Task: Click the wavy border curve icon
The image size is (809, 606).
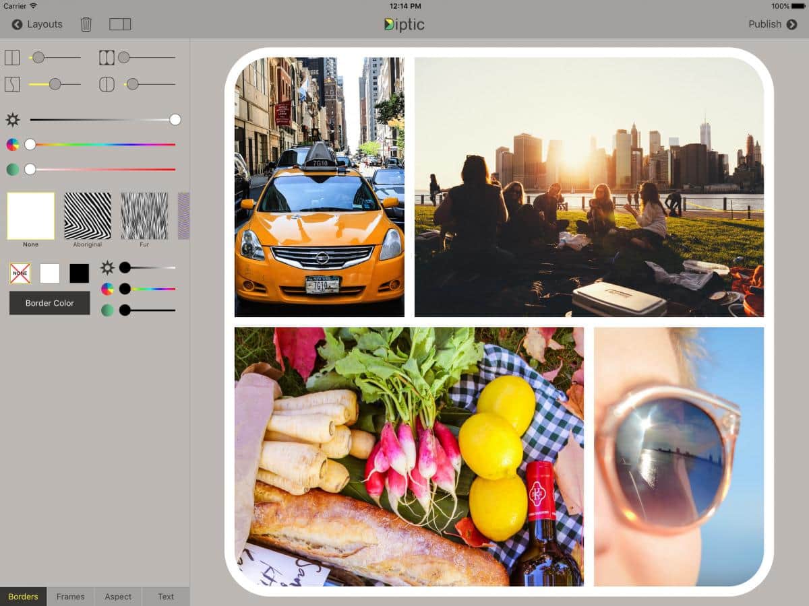Action: pyautogui.click(x=12, y=84)
